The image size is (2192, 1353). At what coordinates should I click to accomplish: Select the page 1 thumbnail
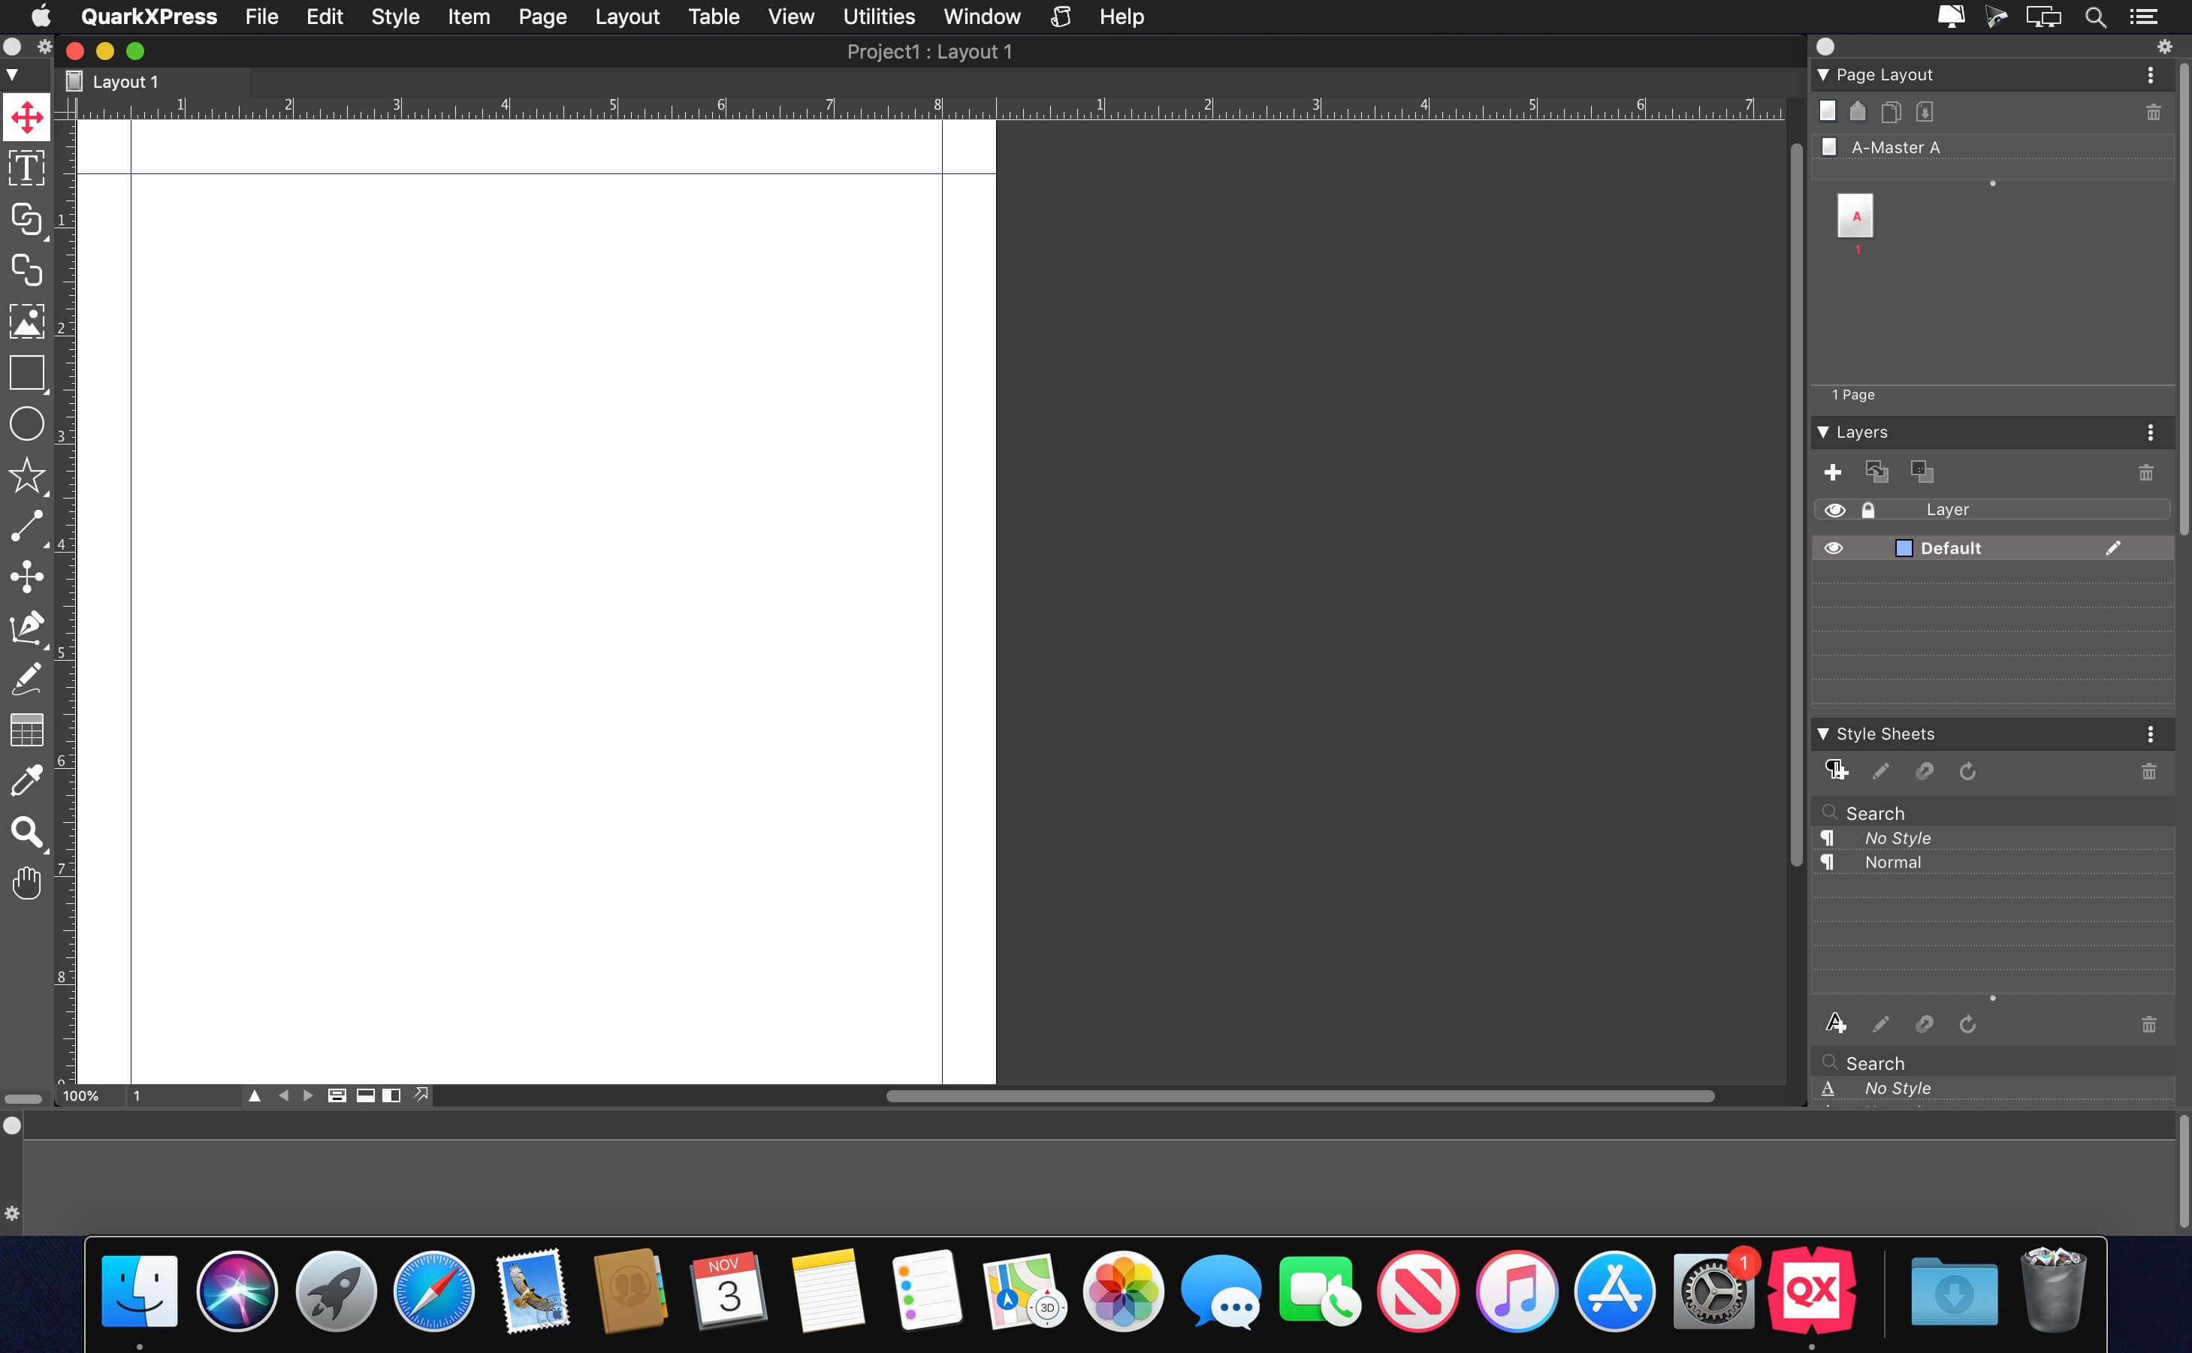coord(1855,215)
